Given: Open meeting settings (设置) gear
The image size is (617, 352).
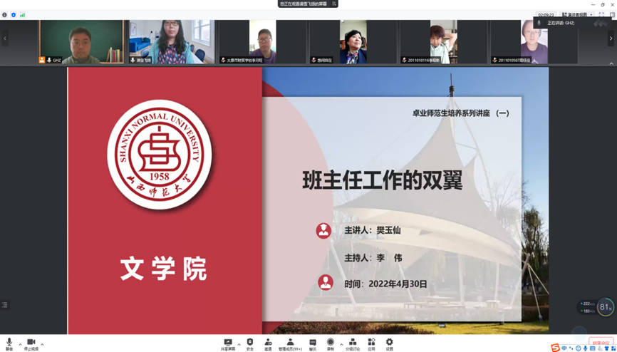Looking at the screenshot, I should [x=390, y=343].
